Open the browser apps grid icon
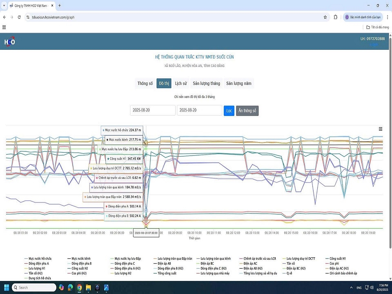Viewport: 392px width, 294px height. pos(4,27)
